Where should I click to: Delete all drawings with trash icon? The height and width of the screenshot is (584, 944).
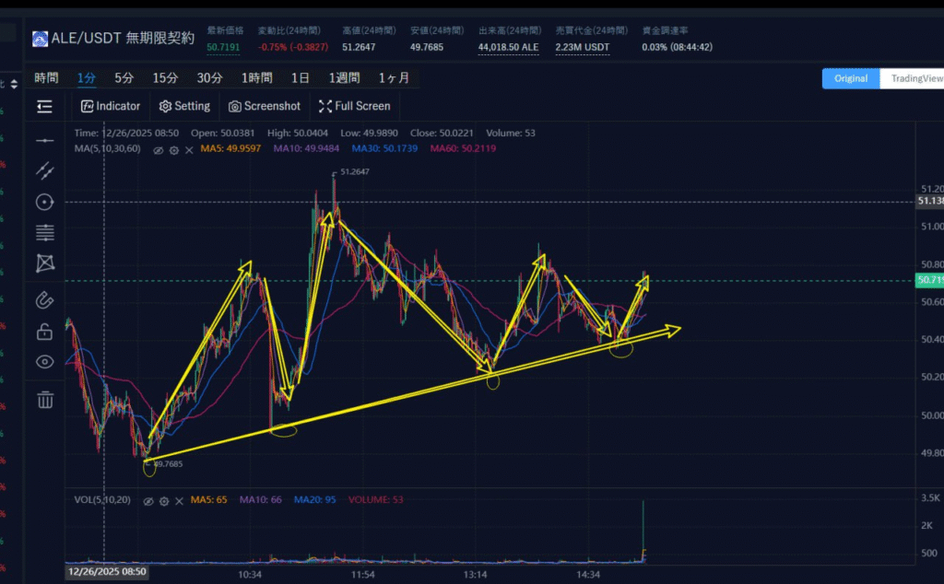[44, 400]
